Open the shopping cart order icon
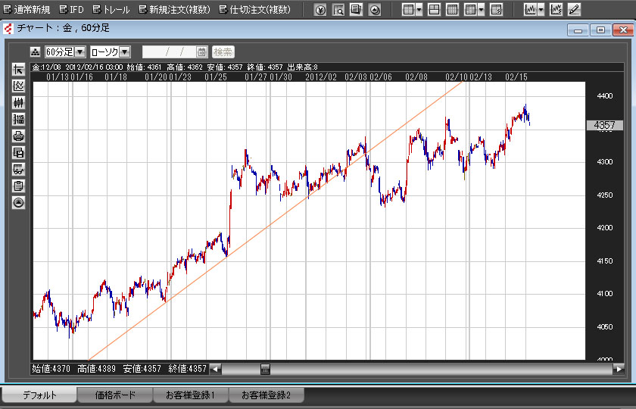The width and height of the screenshot is (636, 409). [19, 169]
